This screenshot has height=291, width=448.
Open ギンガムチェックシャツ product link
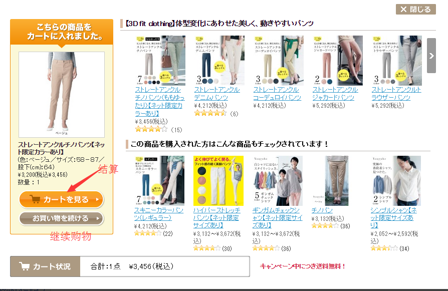coord(277,217)
